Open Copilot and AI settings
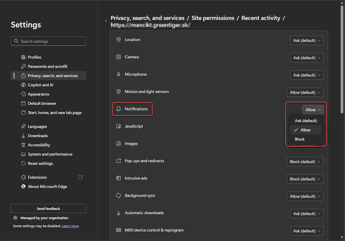The width and height of the screenshot is (345, 241). (48, 85)
